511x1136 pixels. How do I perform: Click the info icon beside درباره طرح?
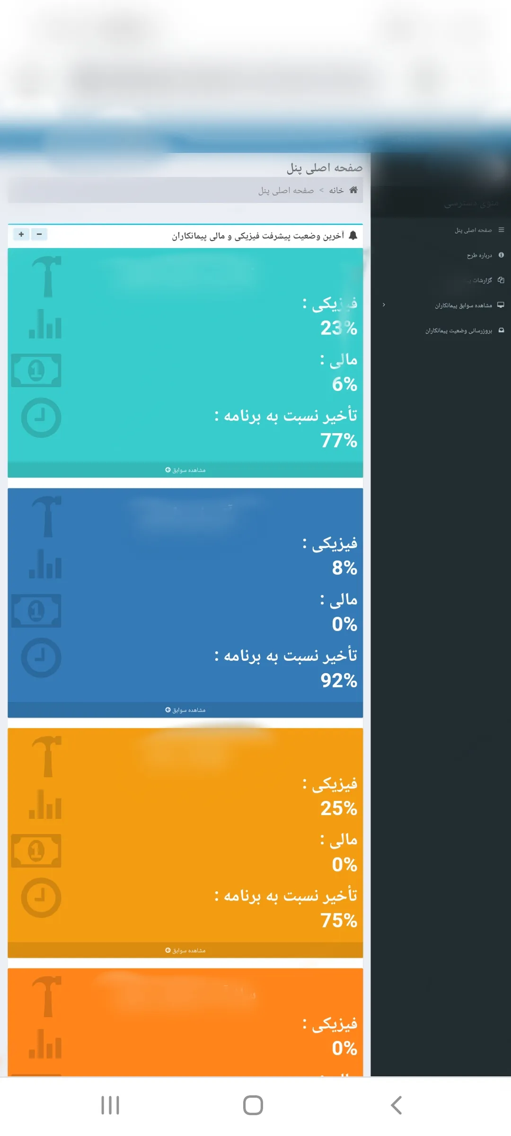click(x=501, y=255)
